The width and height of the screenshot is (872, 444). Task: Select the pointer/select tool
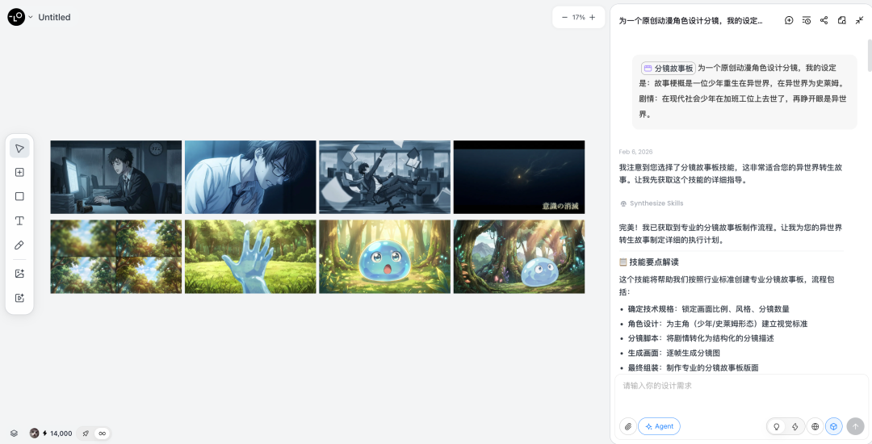point(19,149)
